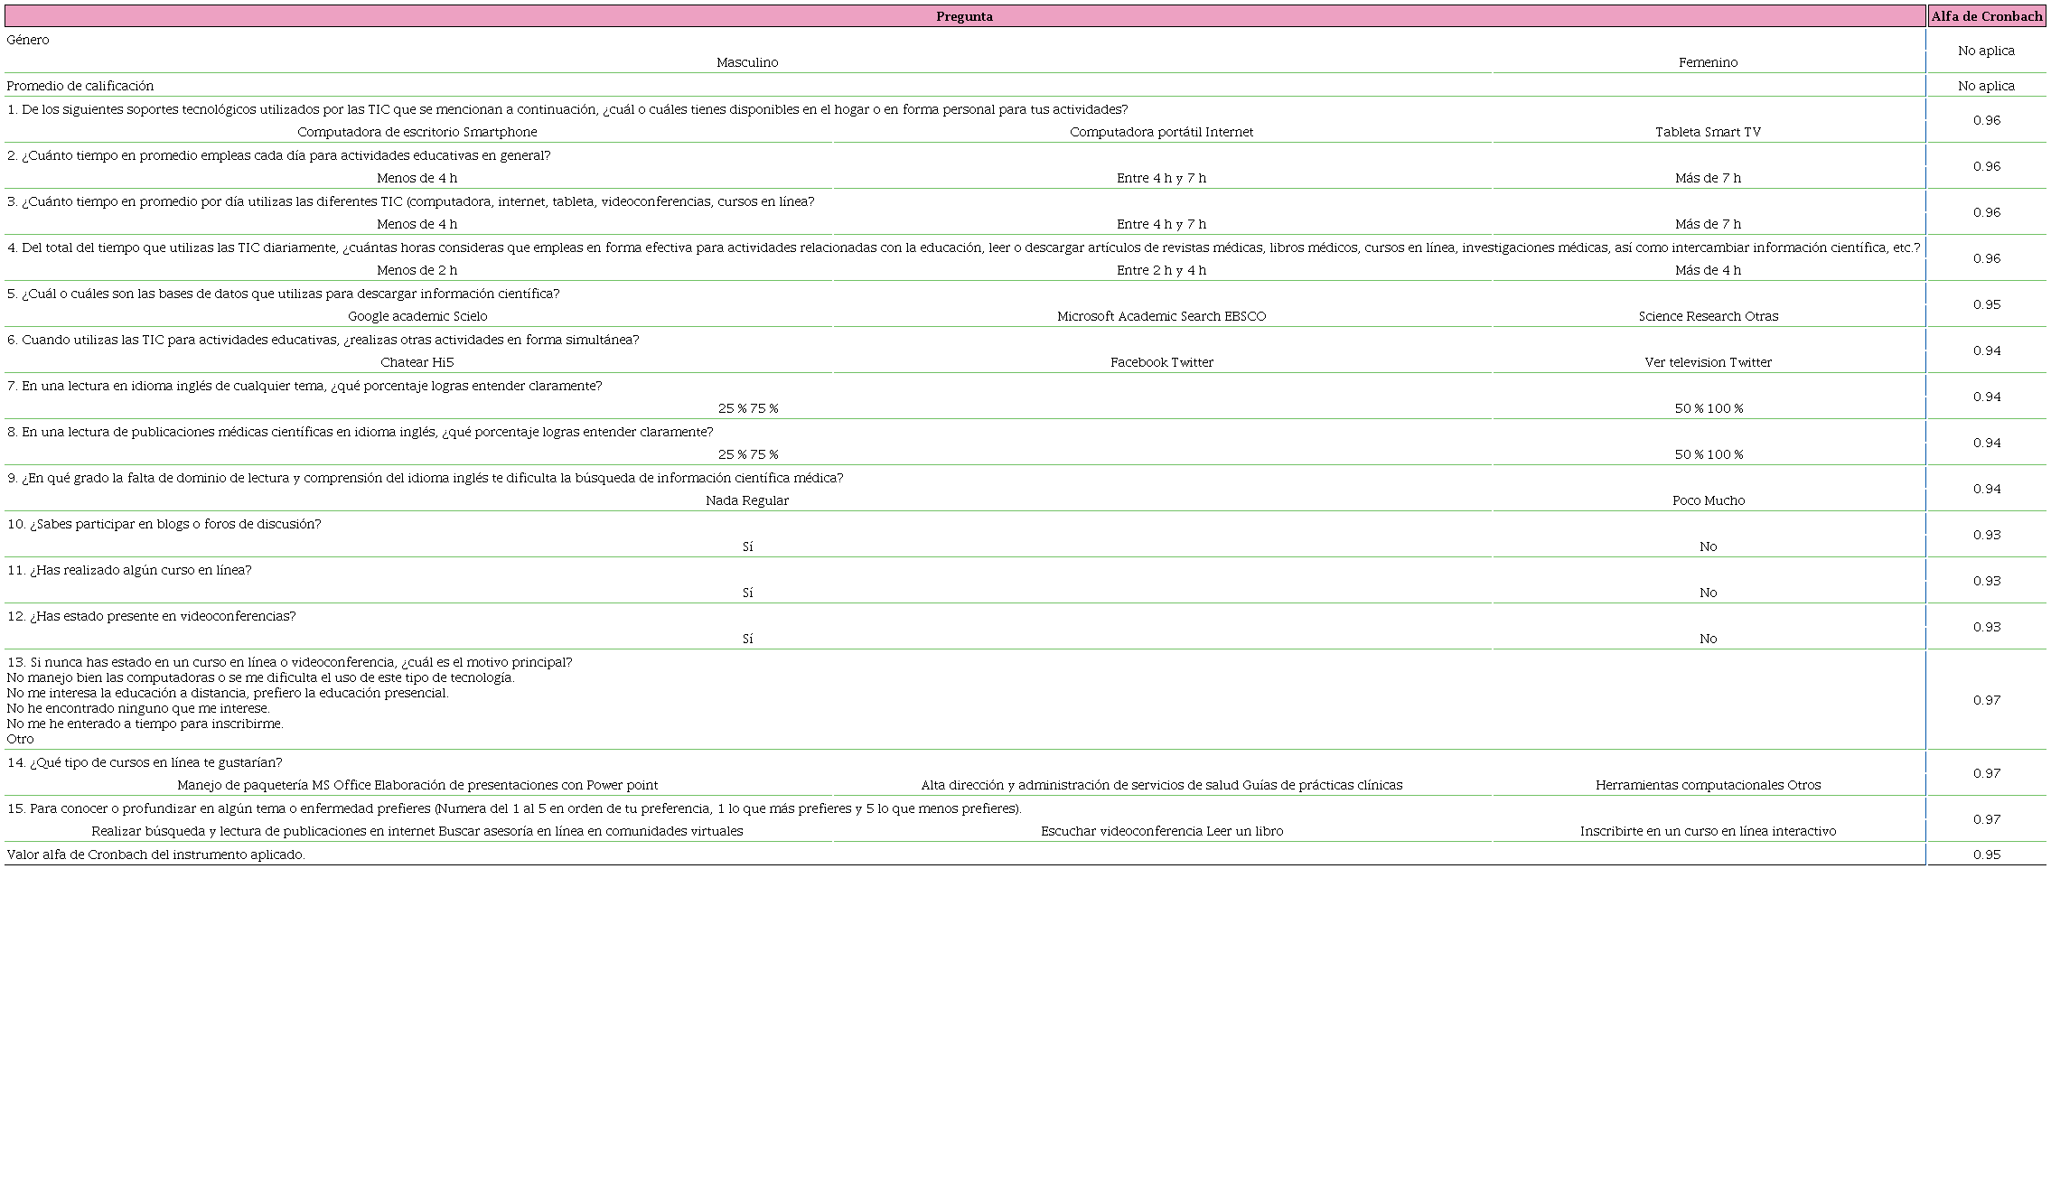Click the Science Research Otras option
Screen dimensions: 2051x1177
[1708, 316]
